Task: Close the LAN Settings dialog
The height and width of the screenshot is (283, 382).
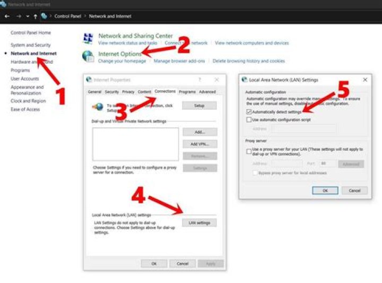Action: [365, 80]
